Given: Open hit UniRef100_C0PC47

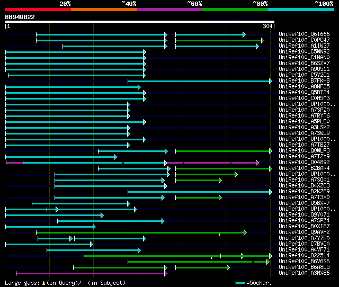Looking at the screenshot, I should pos(304,40).
